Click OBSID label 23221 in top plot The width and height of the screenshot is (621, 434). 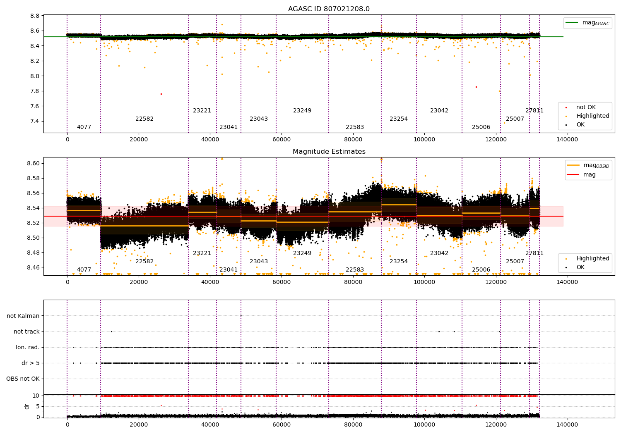point(202,111)
